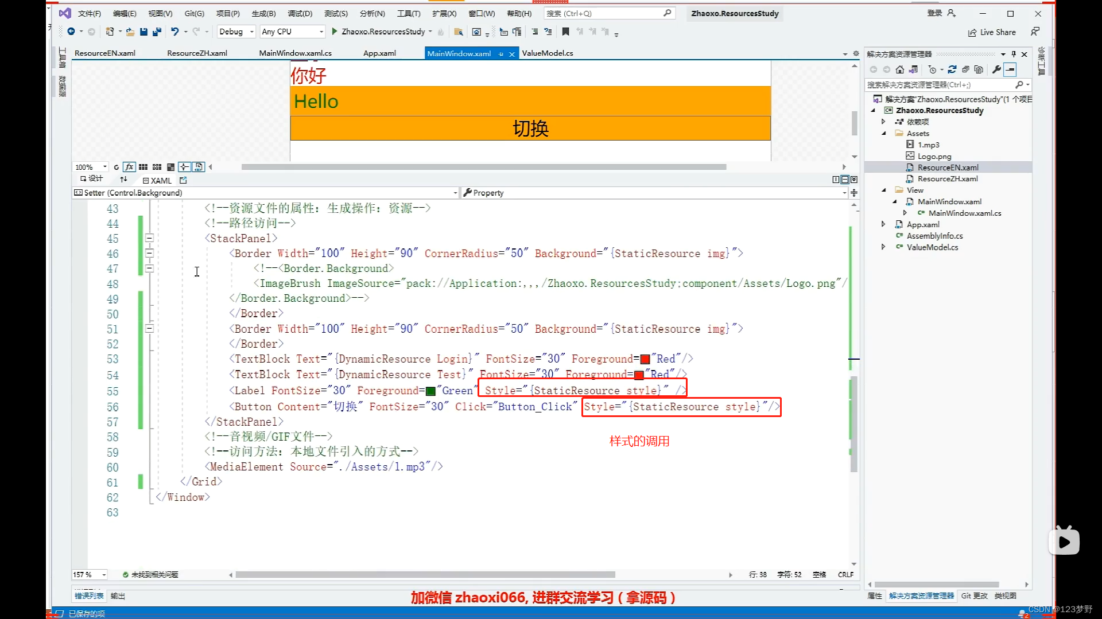Click the comment selected lines icon
The height and width of the screenshot is (619, 1102).
[534, 32]
